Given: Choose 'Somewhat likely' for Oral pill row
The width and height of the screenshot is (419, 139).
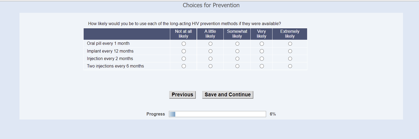Looking at the screenshot, I should 237,44.
